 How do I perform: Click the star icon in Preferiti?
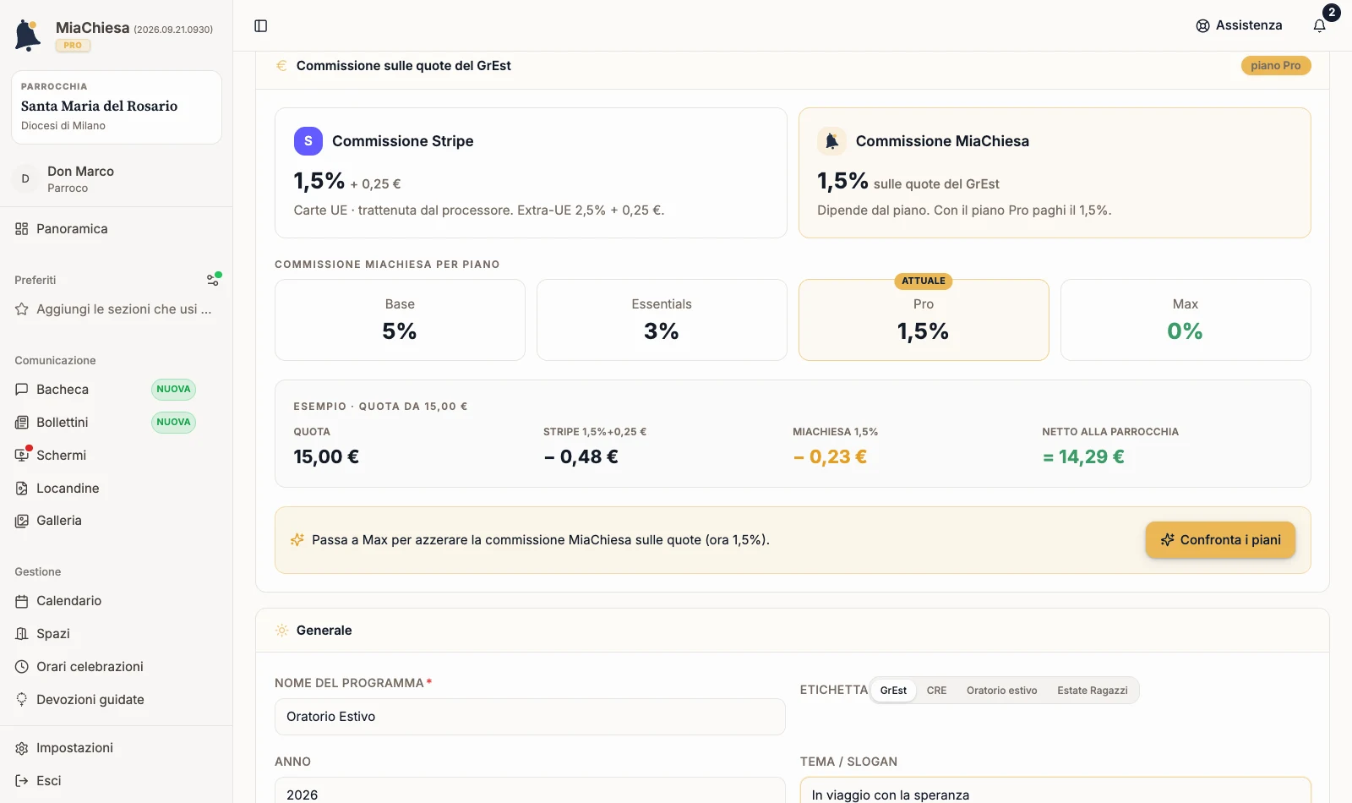[22, 309]
